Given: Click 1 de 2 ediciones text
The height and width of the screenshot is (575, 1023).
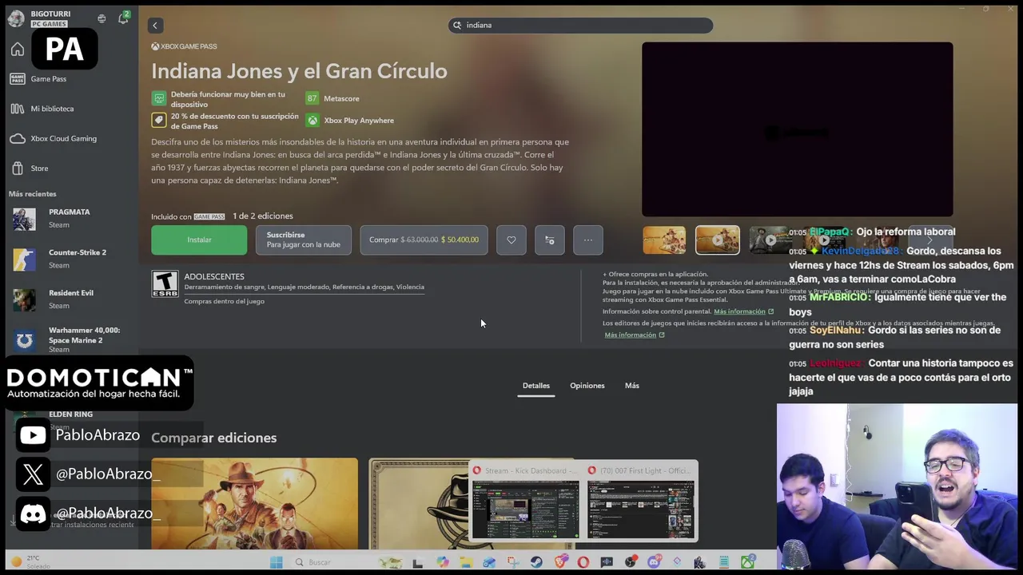Looking at the screenshot, I should tap(263, 216).
